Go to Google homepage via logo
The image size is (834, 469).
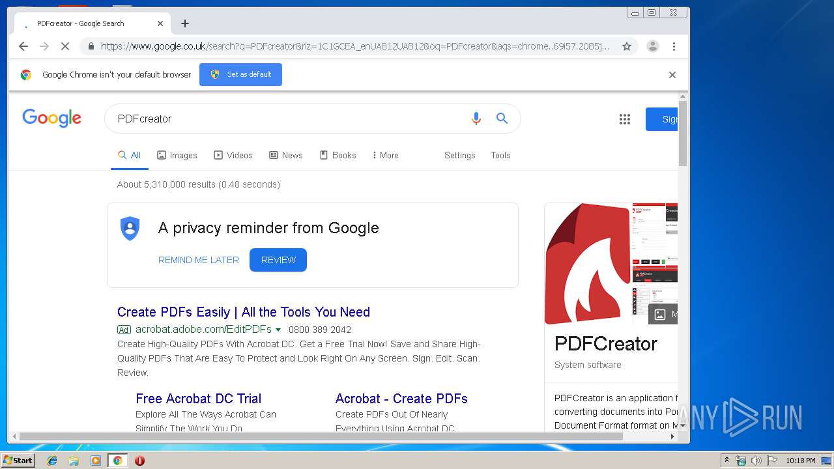(51, 118)
